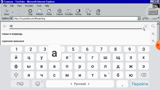Click the magnifier search icon
The image size is (160, 90).
(x=153, y=26)
